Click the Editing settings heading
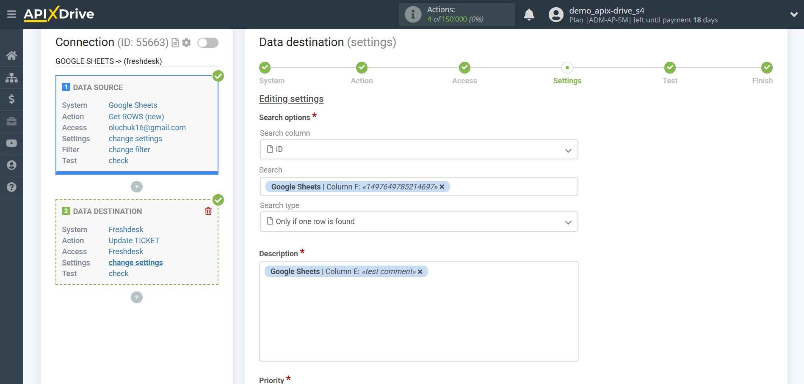 point(291,99)
